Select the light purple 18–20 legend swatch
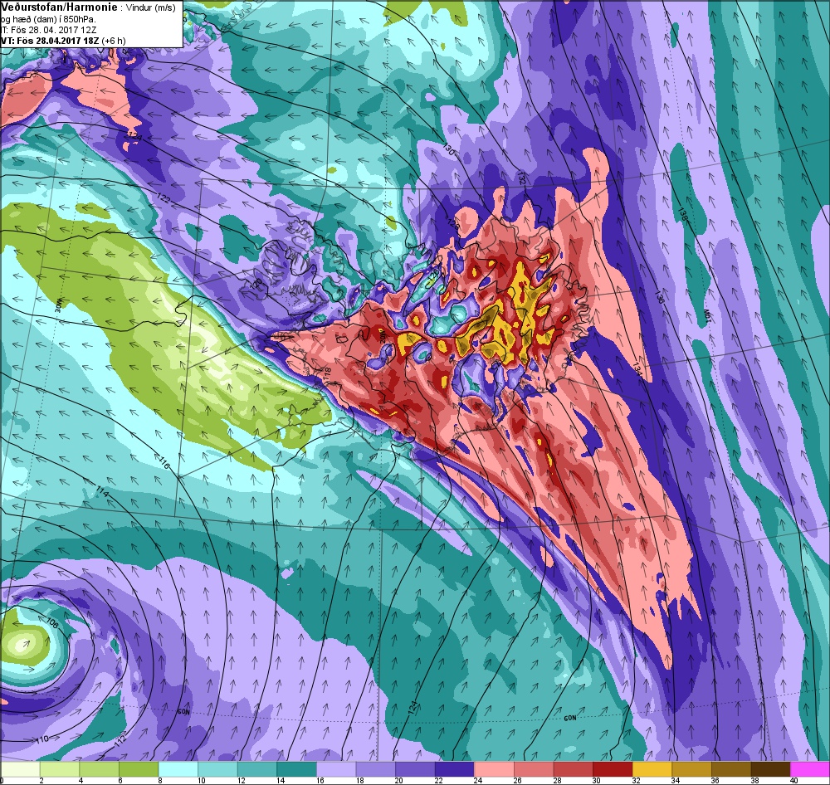 (376, 768)
